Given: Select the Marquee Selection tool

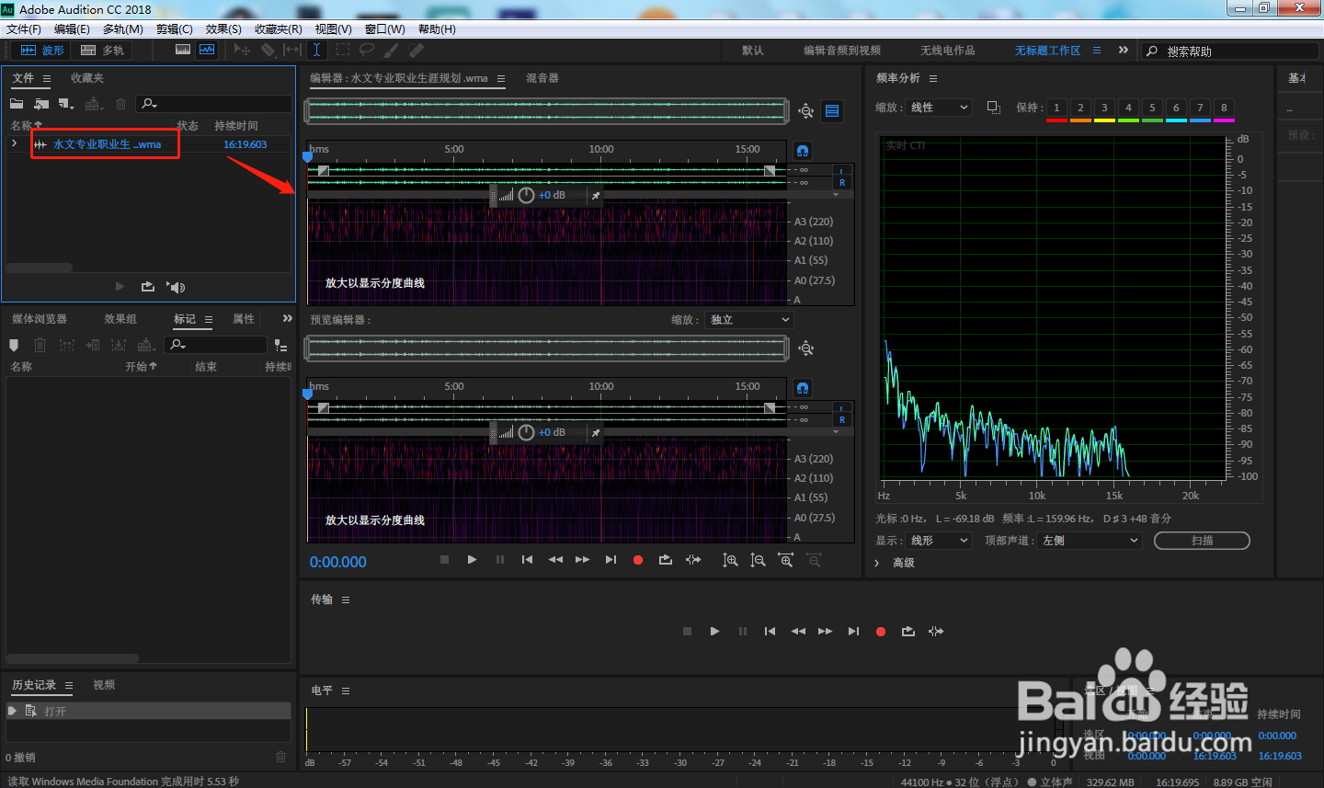Looking at the screenshot, I should 343,50.
